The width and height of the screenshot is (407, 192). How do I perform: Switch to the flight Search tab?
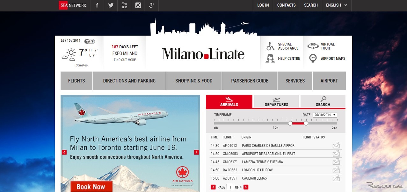(323, 101)
